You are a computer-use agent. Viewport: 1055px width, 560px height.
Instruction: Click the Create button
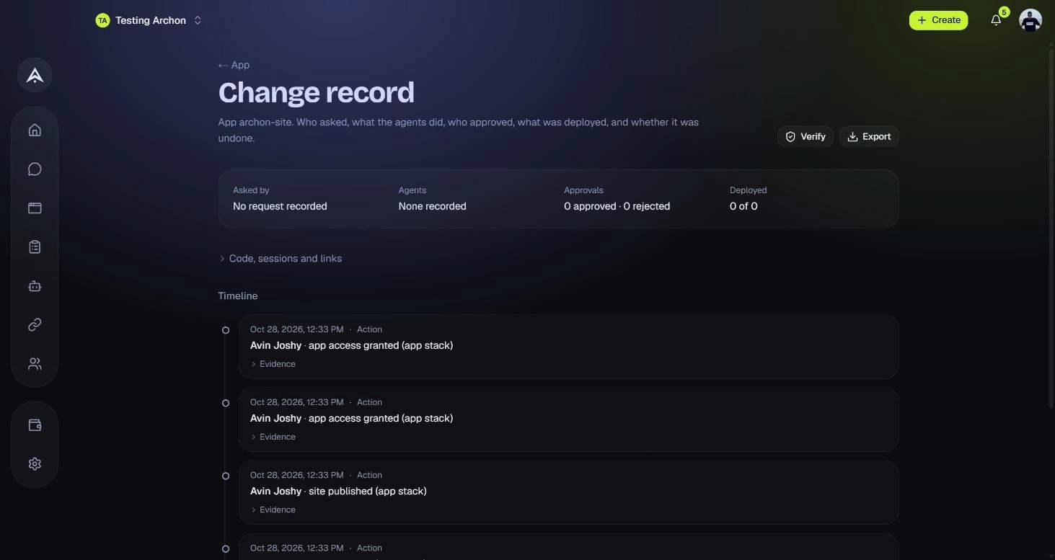click(938, 20)
